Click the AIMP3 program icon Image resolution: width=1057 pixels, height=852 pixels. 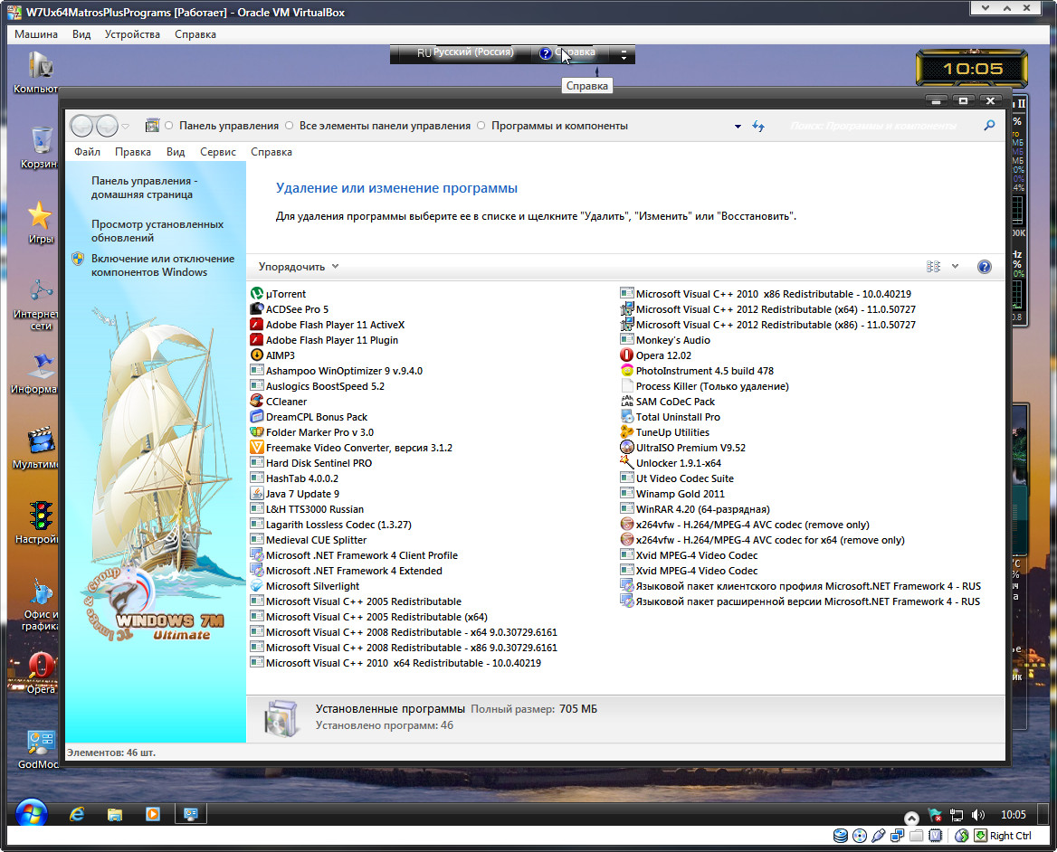click(256, 355)
